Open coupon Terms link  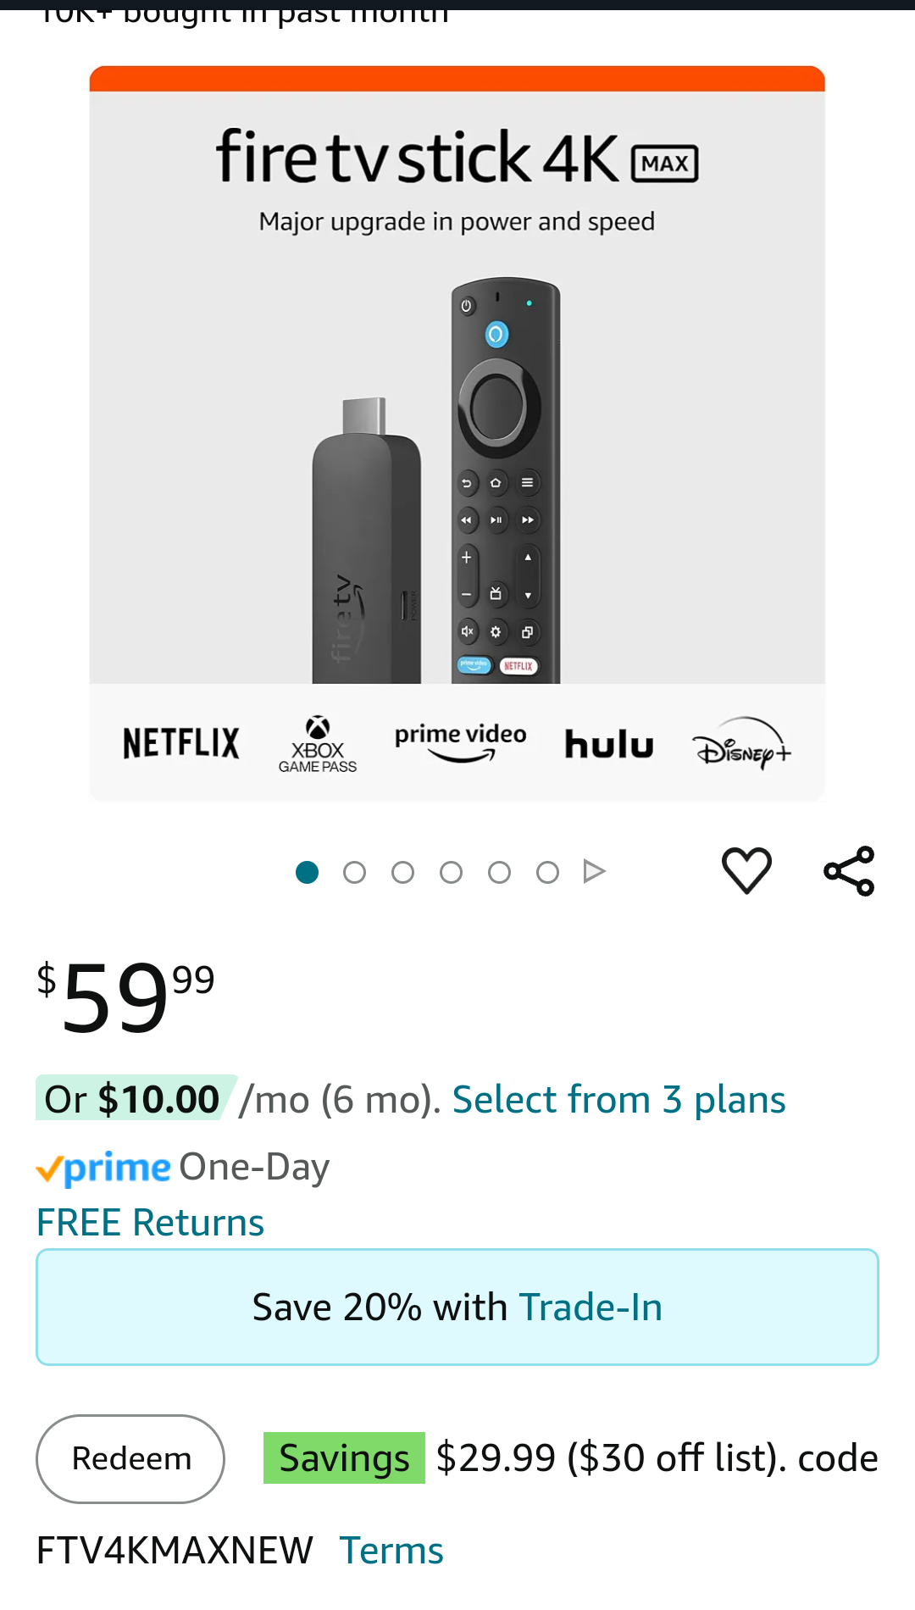(391, 1551)
